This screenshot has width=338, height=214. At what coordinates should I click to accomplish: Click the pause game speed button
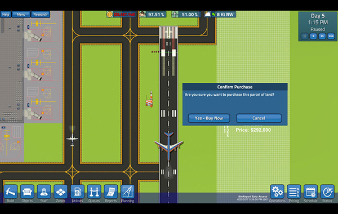point(305,36)
